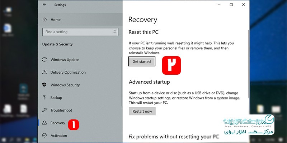Open the Activation checkmark circle icon

pyautogui.click(x=44, y=135)
